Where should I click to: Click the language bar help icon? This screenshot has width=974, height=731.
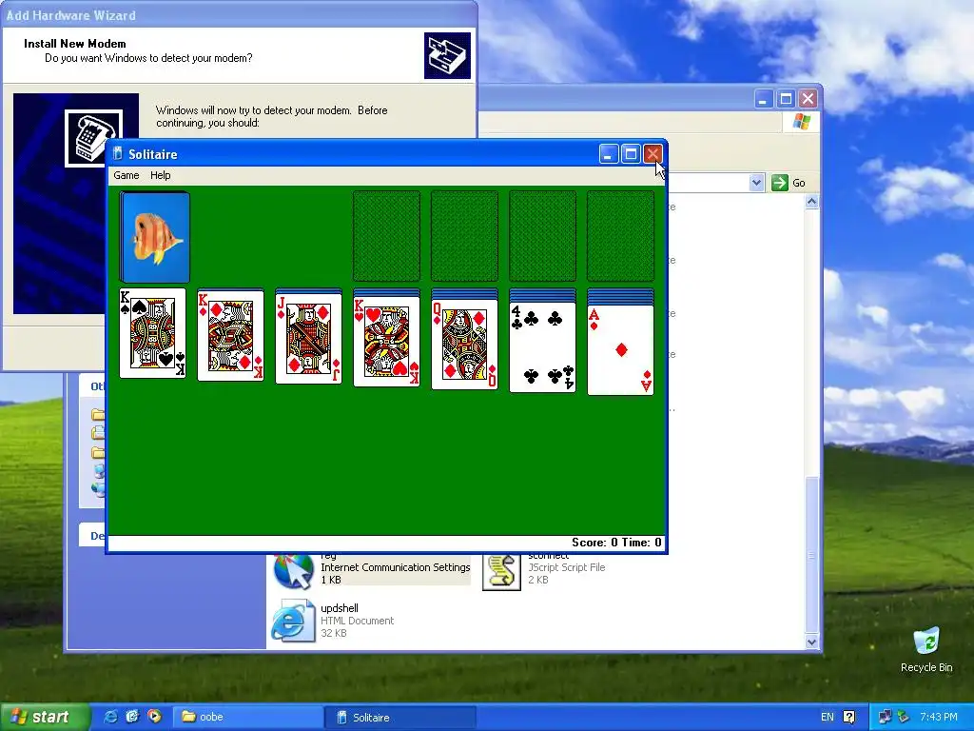coord(849,718)
